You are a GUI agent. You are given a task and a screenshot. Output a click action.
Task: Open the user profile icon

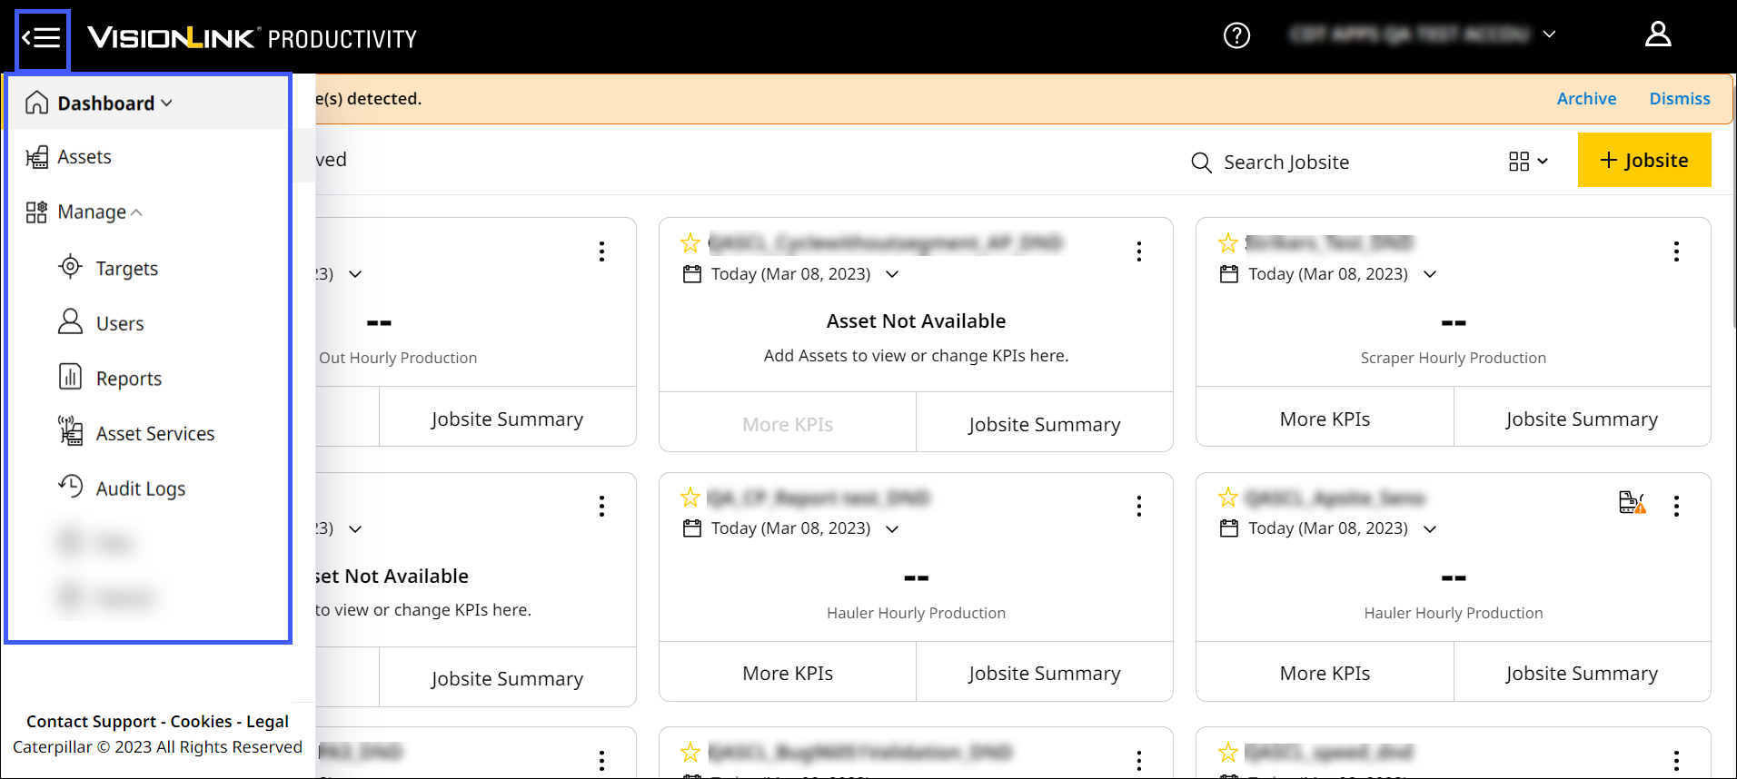coord(1657,35)
